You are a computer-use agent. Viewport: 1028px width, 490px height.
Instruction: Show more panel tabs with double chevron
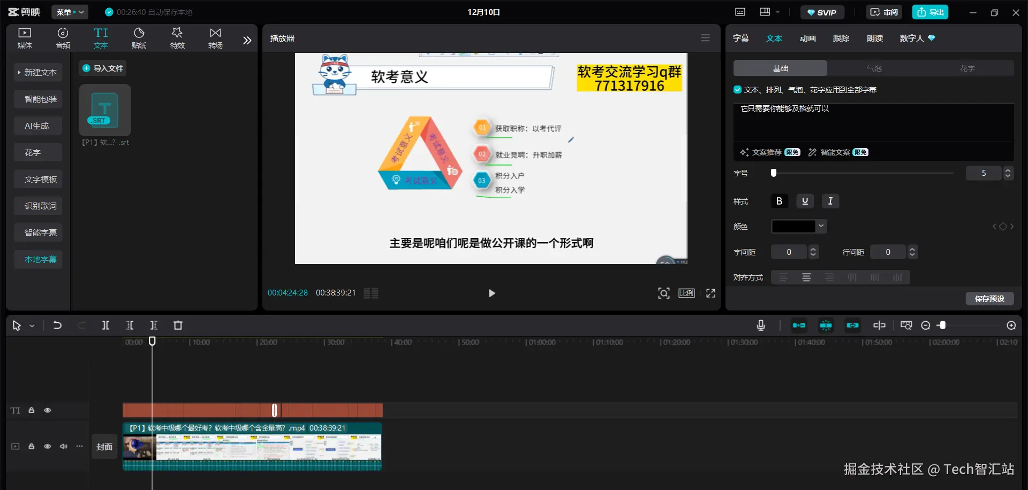[x=247, y=40]
